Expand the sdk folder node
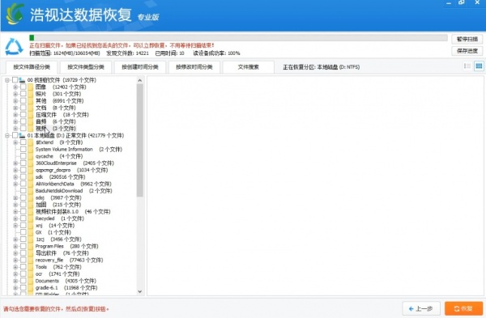 click(x=15, y=177)
